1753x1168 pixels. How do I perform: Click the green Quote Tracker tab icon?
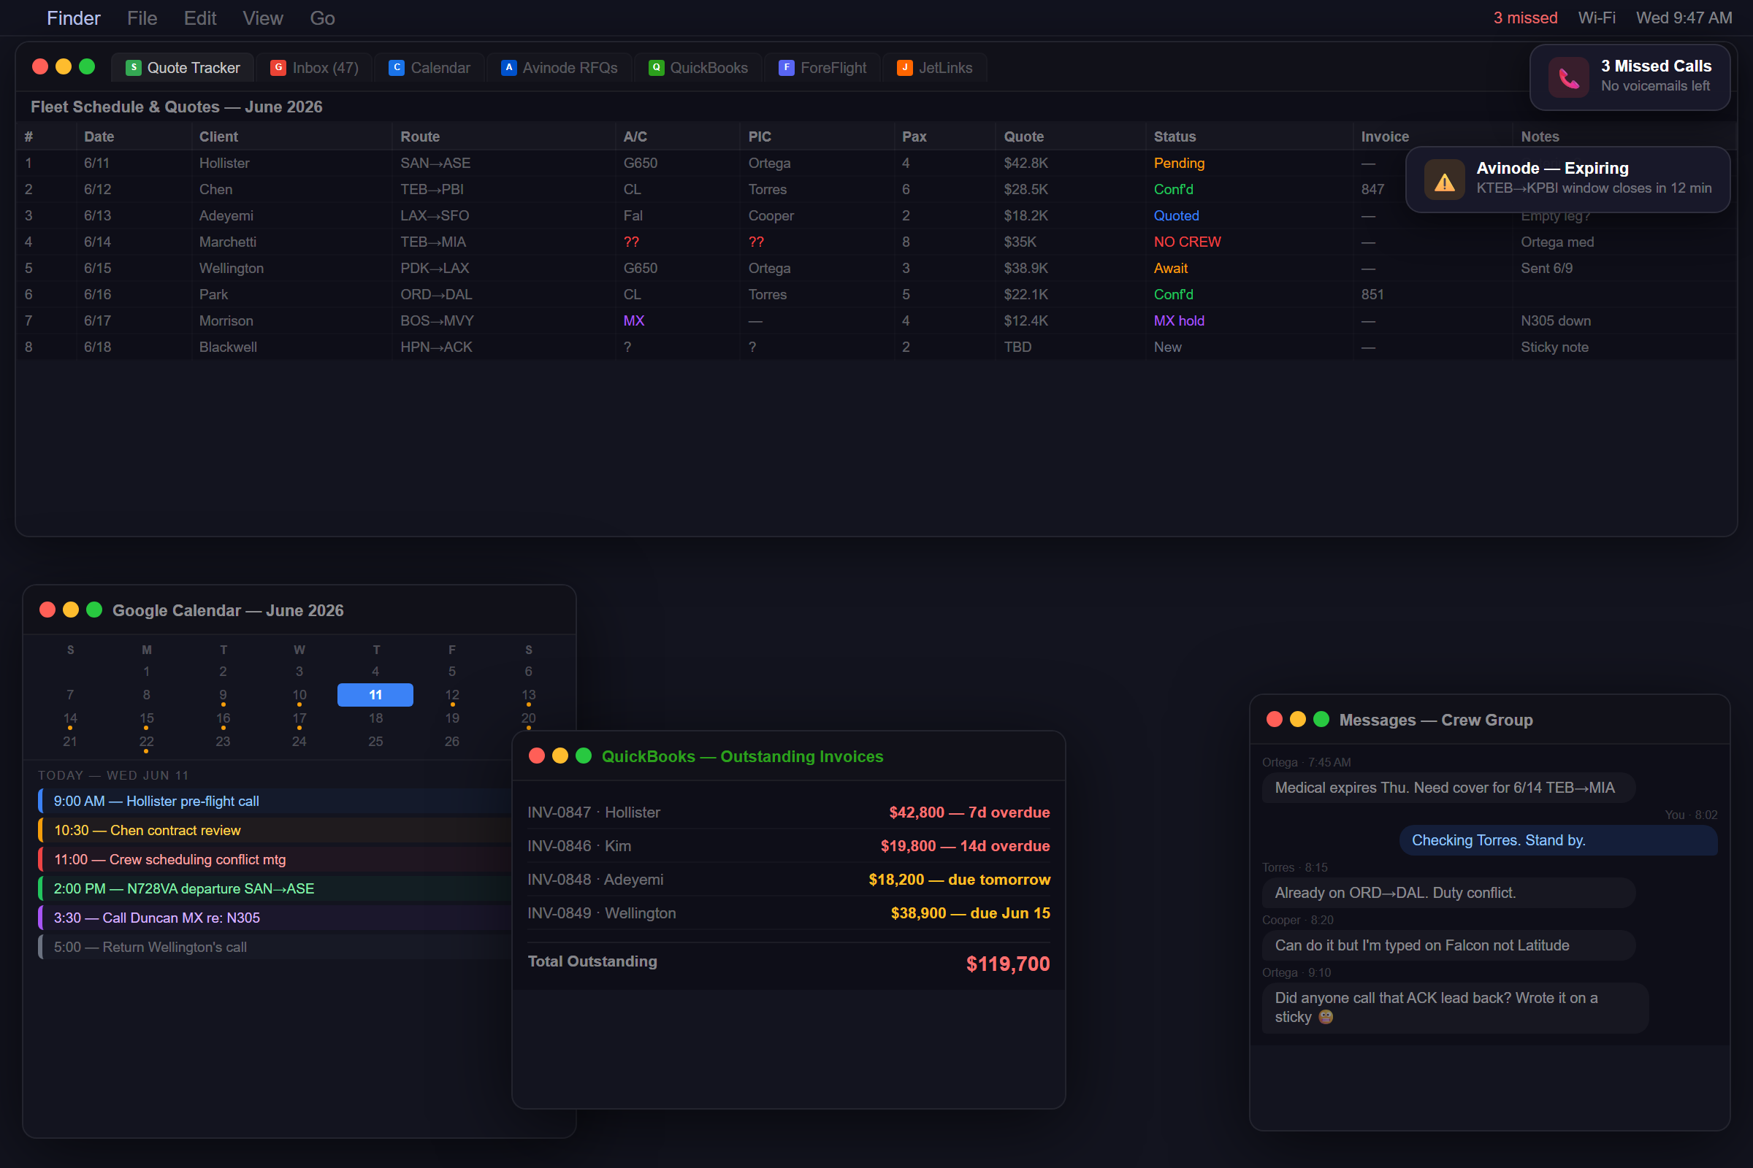pyautogui.click(x=134, y=68)
